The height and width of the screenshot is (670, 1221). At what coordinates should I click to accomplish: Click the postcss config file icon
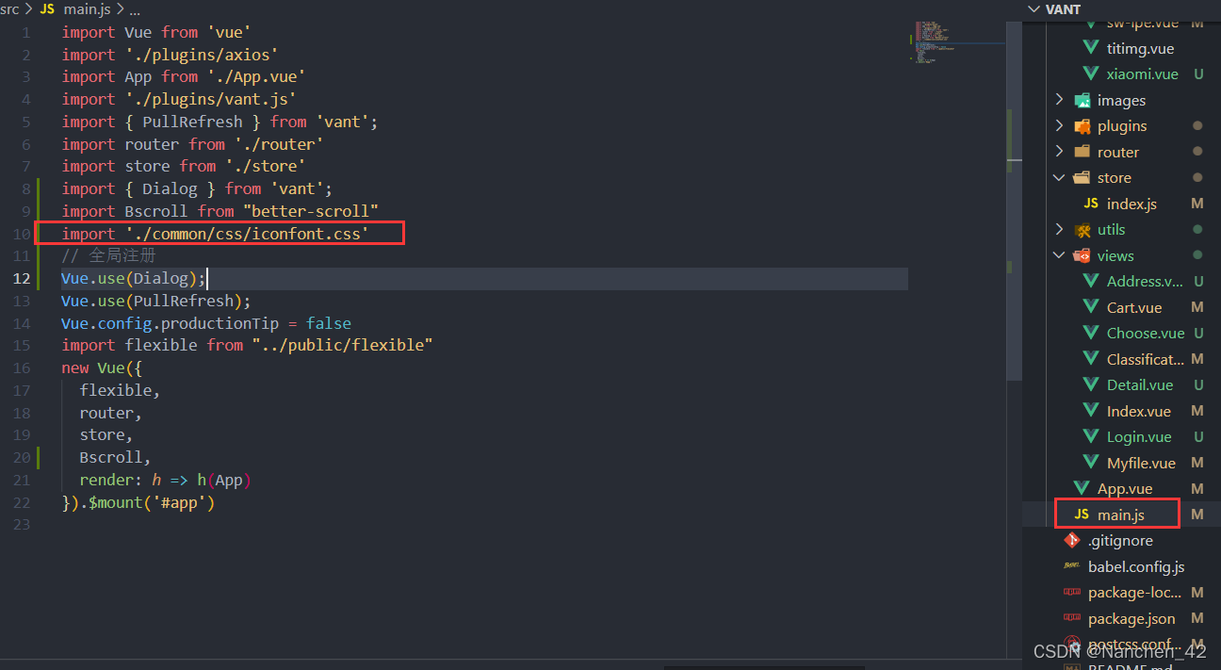[x=1072, y=644]
